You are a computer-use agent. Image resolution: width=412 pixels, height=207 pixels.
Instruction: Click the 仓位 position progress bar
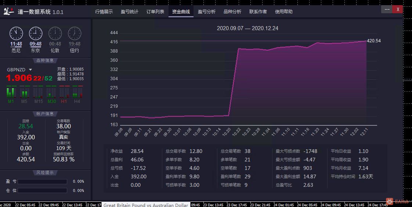(42, 190)
